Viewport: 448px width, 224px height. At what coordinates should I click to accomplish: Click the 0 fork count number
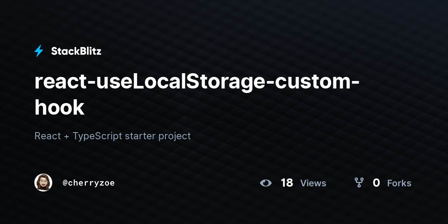tap(376, 183)
